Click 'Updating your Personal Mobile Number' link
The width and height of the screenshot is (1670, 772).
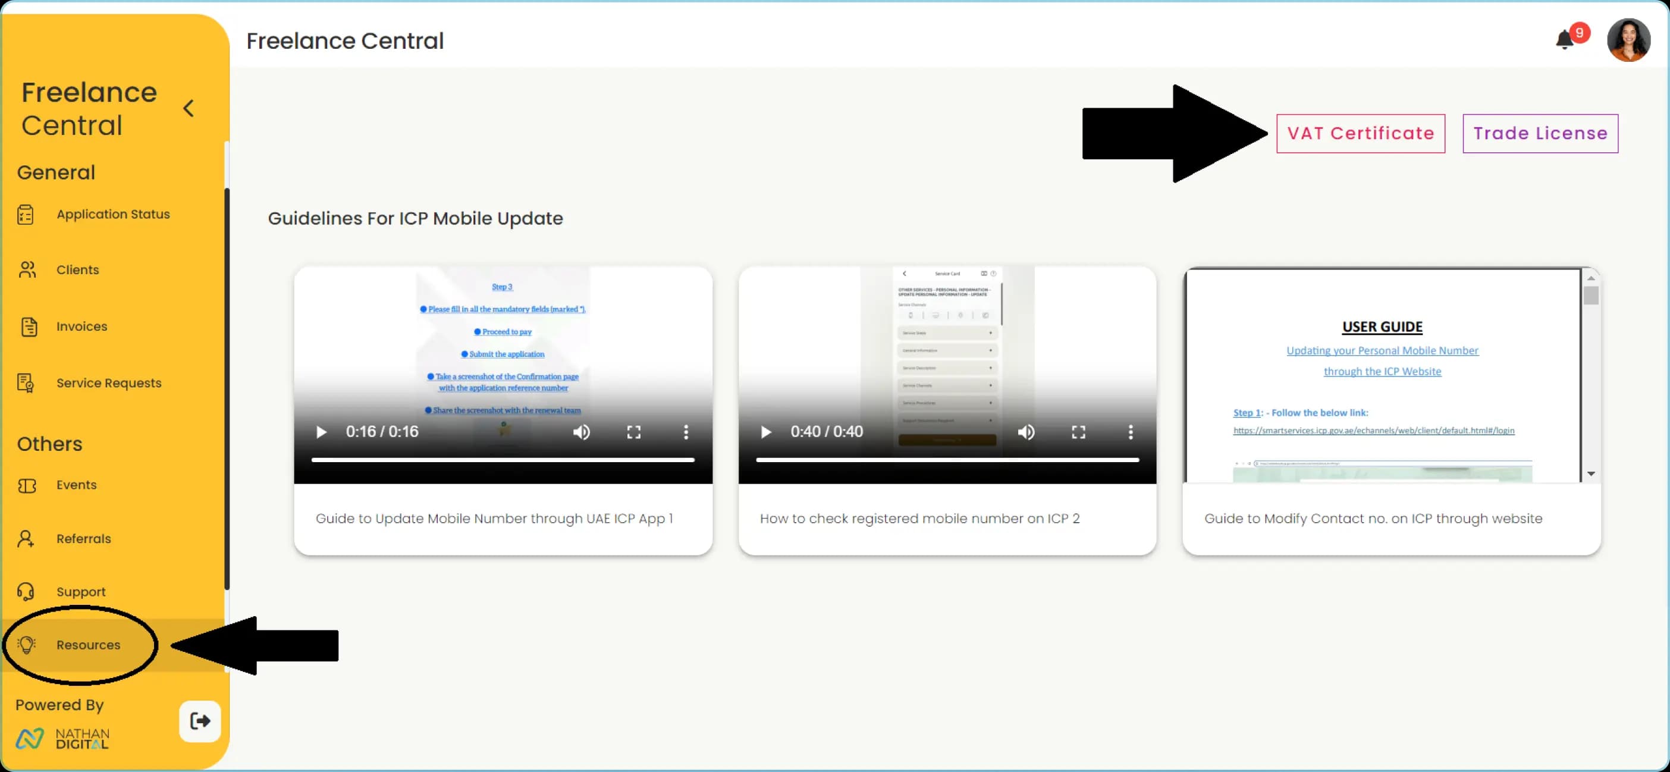click(1382, 351)
